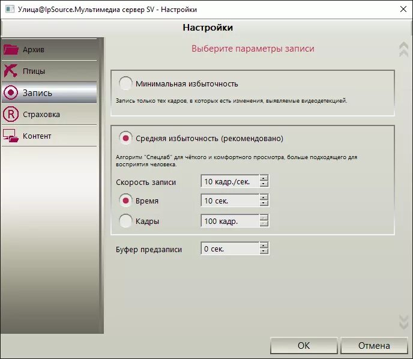Decrease Время seconds with down arrow
This screenshot has width=413, height=359.
pos(264,204)
